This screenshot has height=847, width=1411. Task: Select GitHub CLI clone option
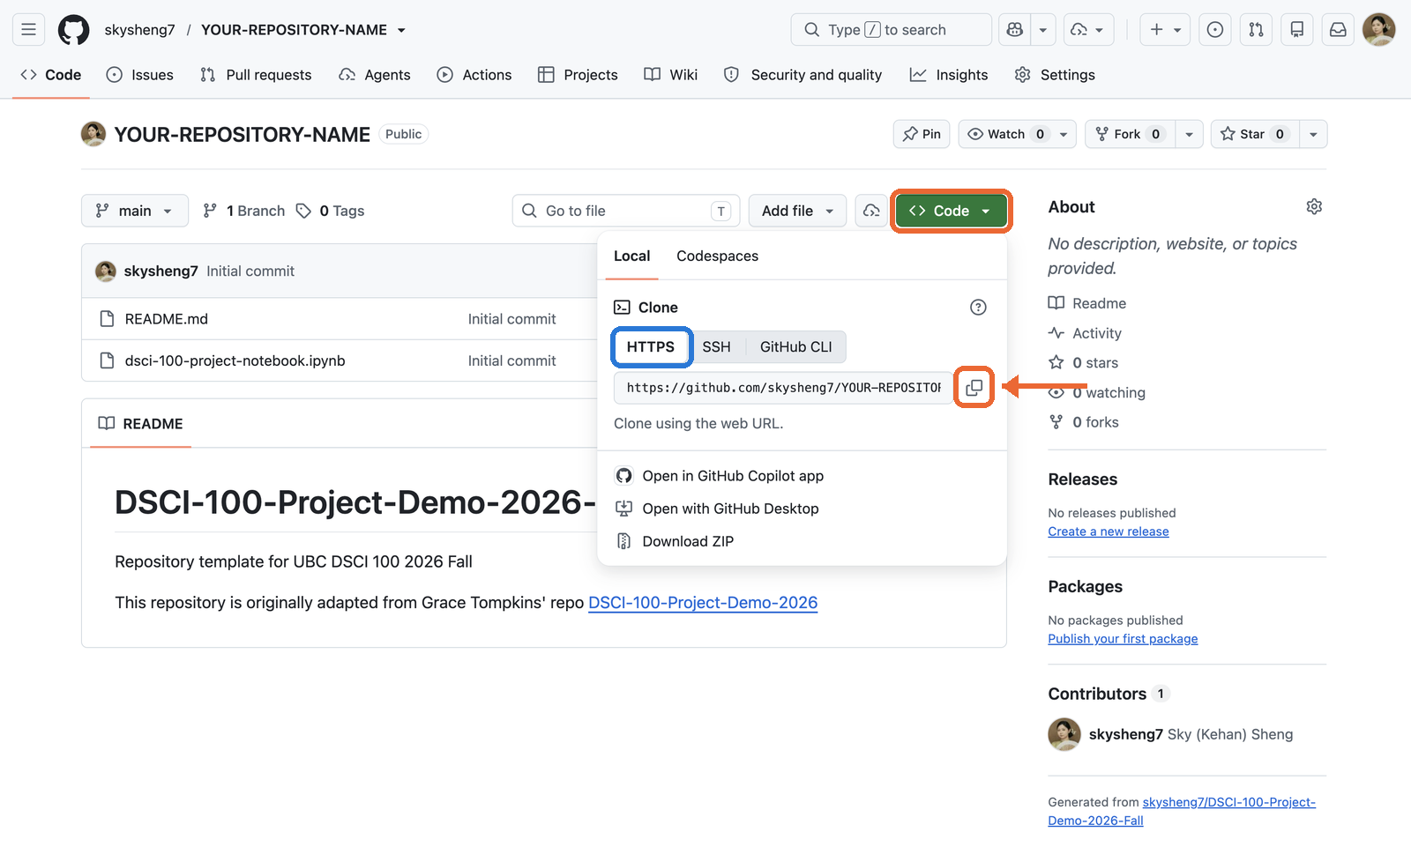(795, 347)
